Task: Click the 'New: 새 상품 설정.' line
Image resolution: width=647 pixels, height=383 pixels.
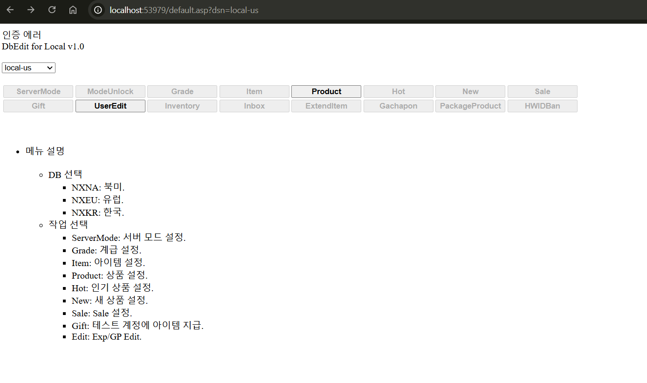Action: coord(110,301)
